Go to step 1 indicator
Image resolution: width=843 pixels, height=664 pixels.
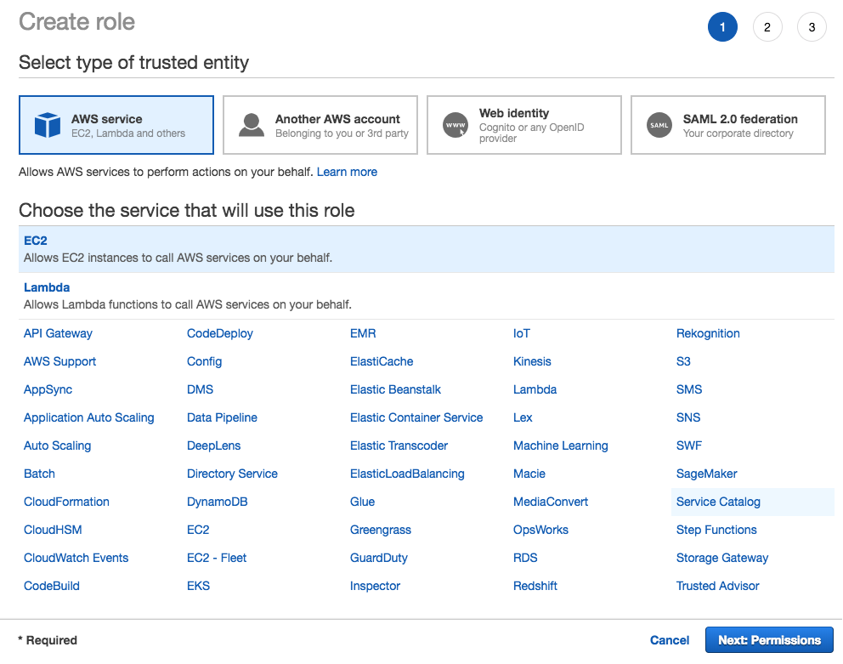(x=722, y=27)
